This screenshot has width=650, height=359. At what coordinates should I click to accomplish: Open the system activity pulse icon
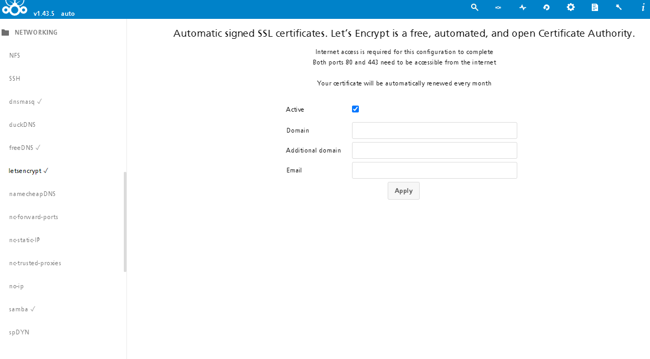(523, 7)
